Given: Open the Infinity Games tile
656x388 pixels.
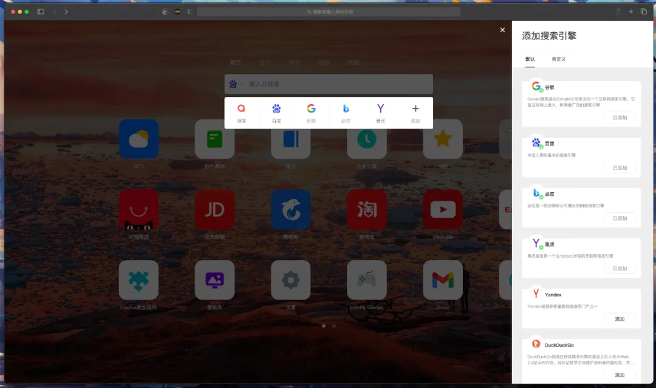Looking at the screenshot, I should pyautogui.click(x=366, y=280).
